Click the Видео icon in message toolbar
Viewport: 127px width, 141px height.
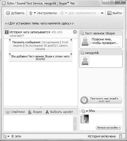point(30,112)
